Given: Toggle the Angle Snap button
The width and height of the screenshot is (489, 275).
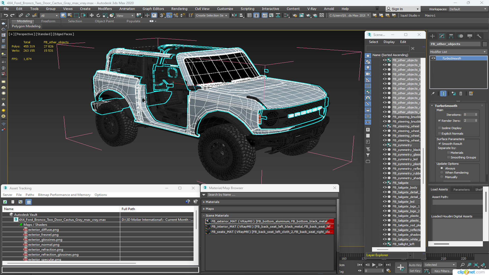Looking at the screenshot, I should 169,16.
